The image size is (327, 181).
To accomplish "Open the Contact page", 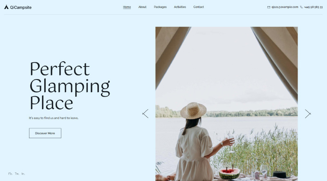I will [x=199, y=7].
